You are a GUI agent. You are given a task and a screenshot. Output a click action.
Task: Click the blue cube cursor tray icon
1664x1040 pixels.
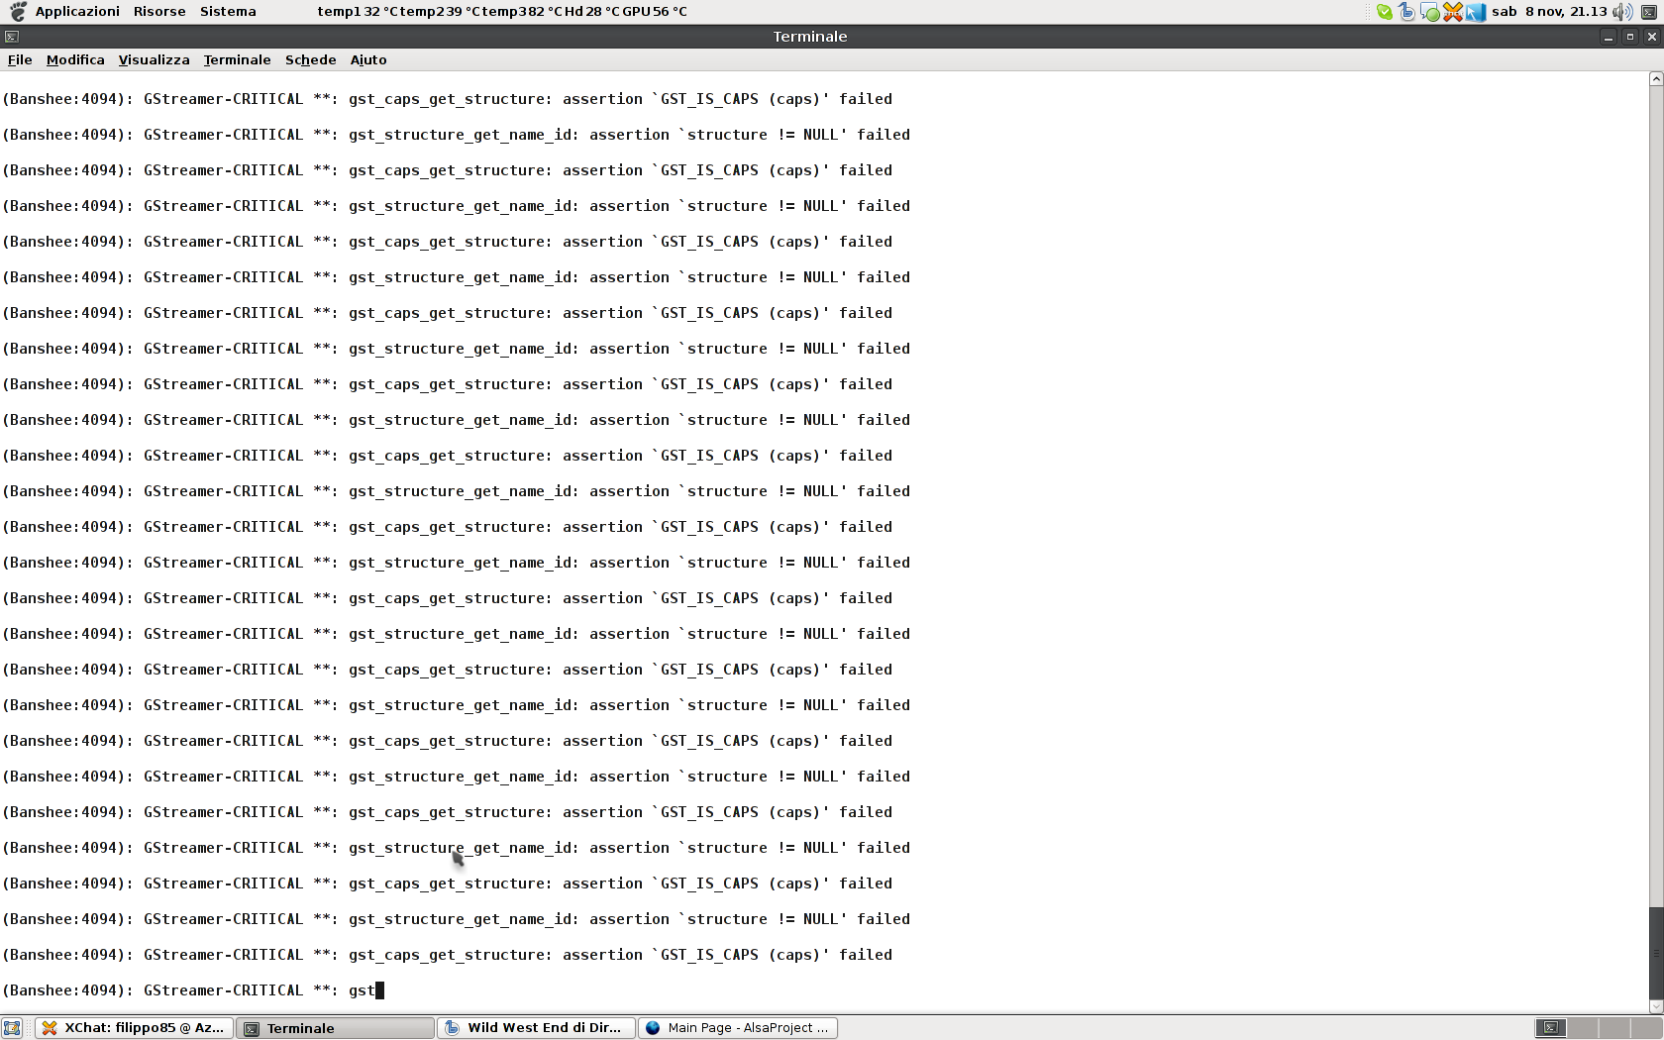tap(1476, 12)
